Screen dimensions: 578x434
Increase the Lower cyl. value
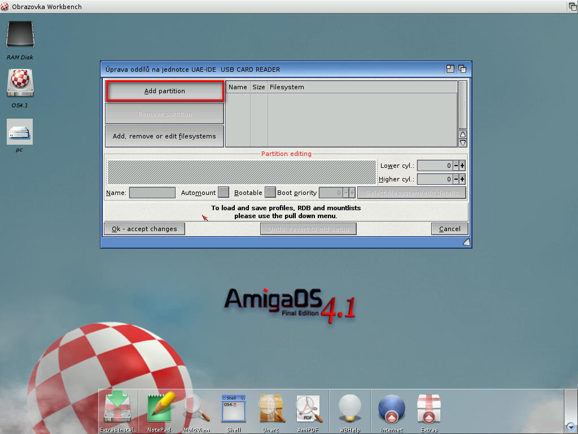coord(462,166)
